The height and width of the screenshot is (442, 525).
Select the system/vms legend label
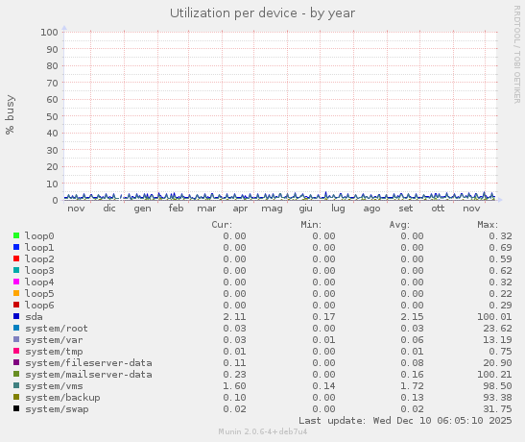54,386
